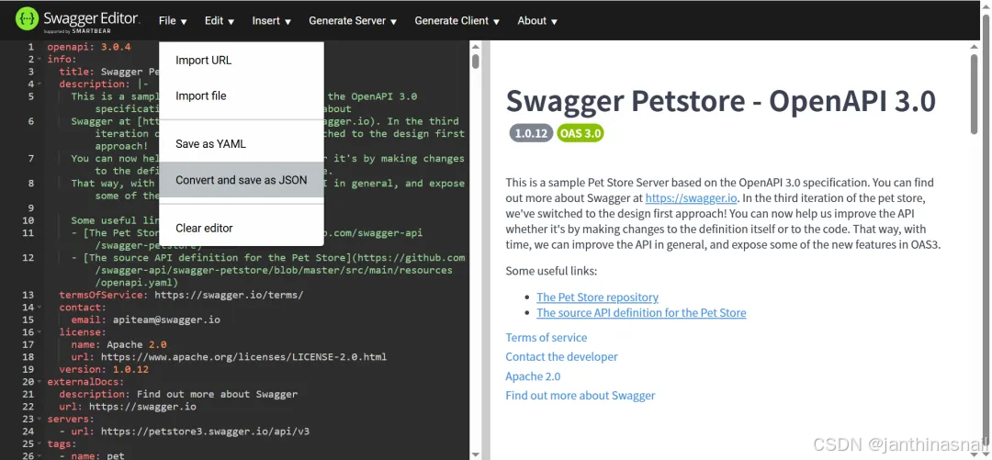This screenshot has width=992, height=460.
Task: Open the Generate Server menu
Action: coord(353,21)
